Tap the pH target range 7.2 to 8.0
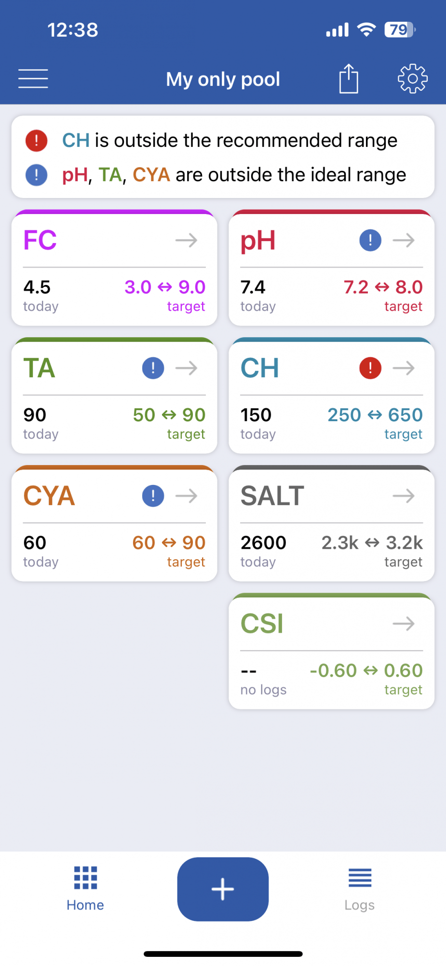The height and width of the screenshot is (966, 446). pyautogui.click(x=383, y=287)
